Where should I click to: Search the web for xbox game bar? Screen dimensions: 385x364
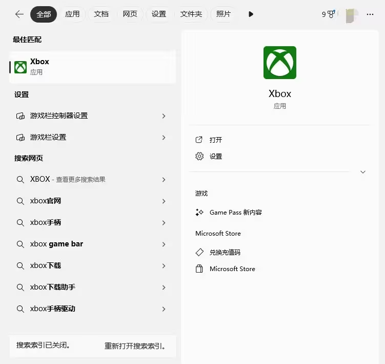pyautogui.click(x=93, y=244)
